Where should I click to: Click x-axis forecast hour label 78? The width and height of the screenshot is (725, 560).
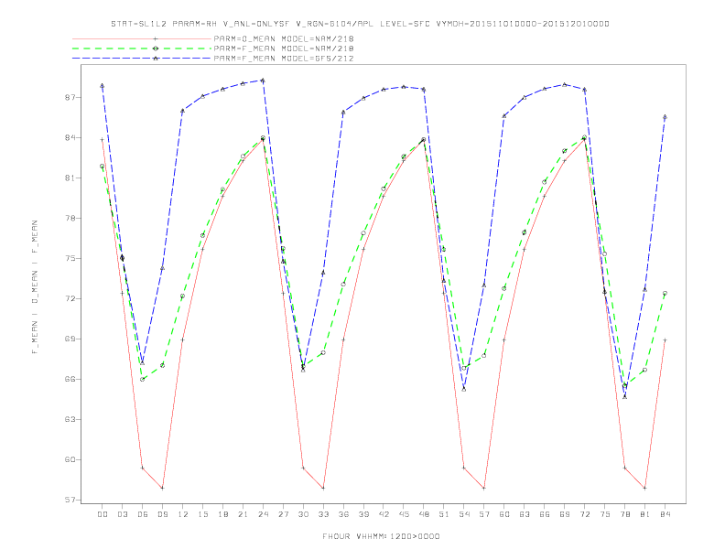(x=624, y=514)
